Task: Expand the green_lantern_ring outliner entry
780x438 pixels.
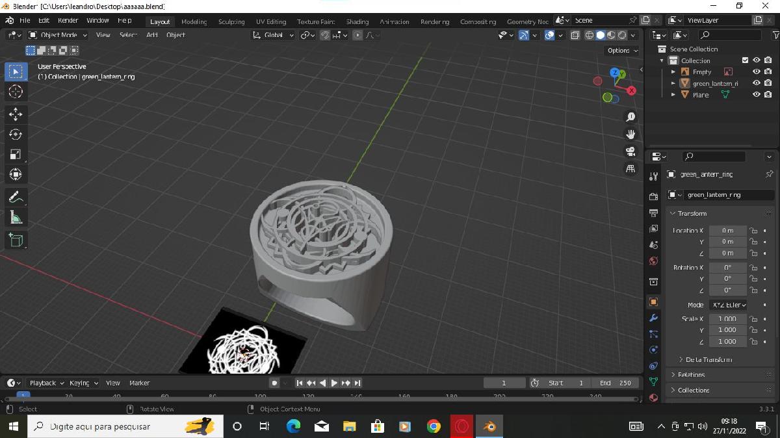Action: 673,83
